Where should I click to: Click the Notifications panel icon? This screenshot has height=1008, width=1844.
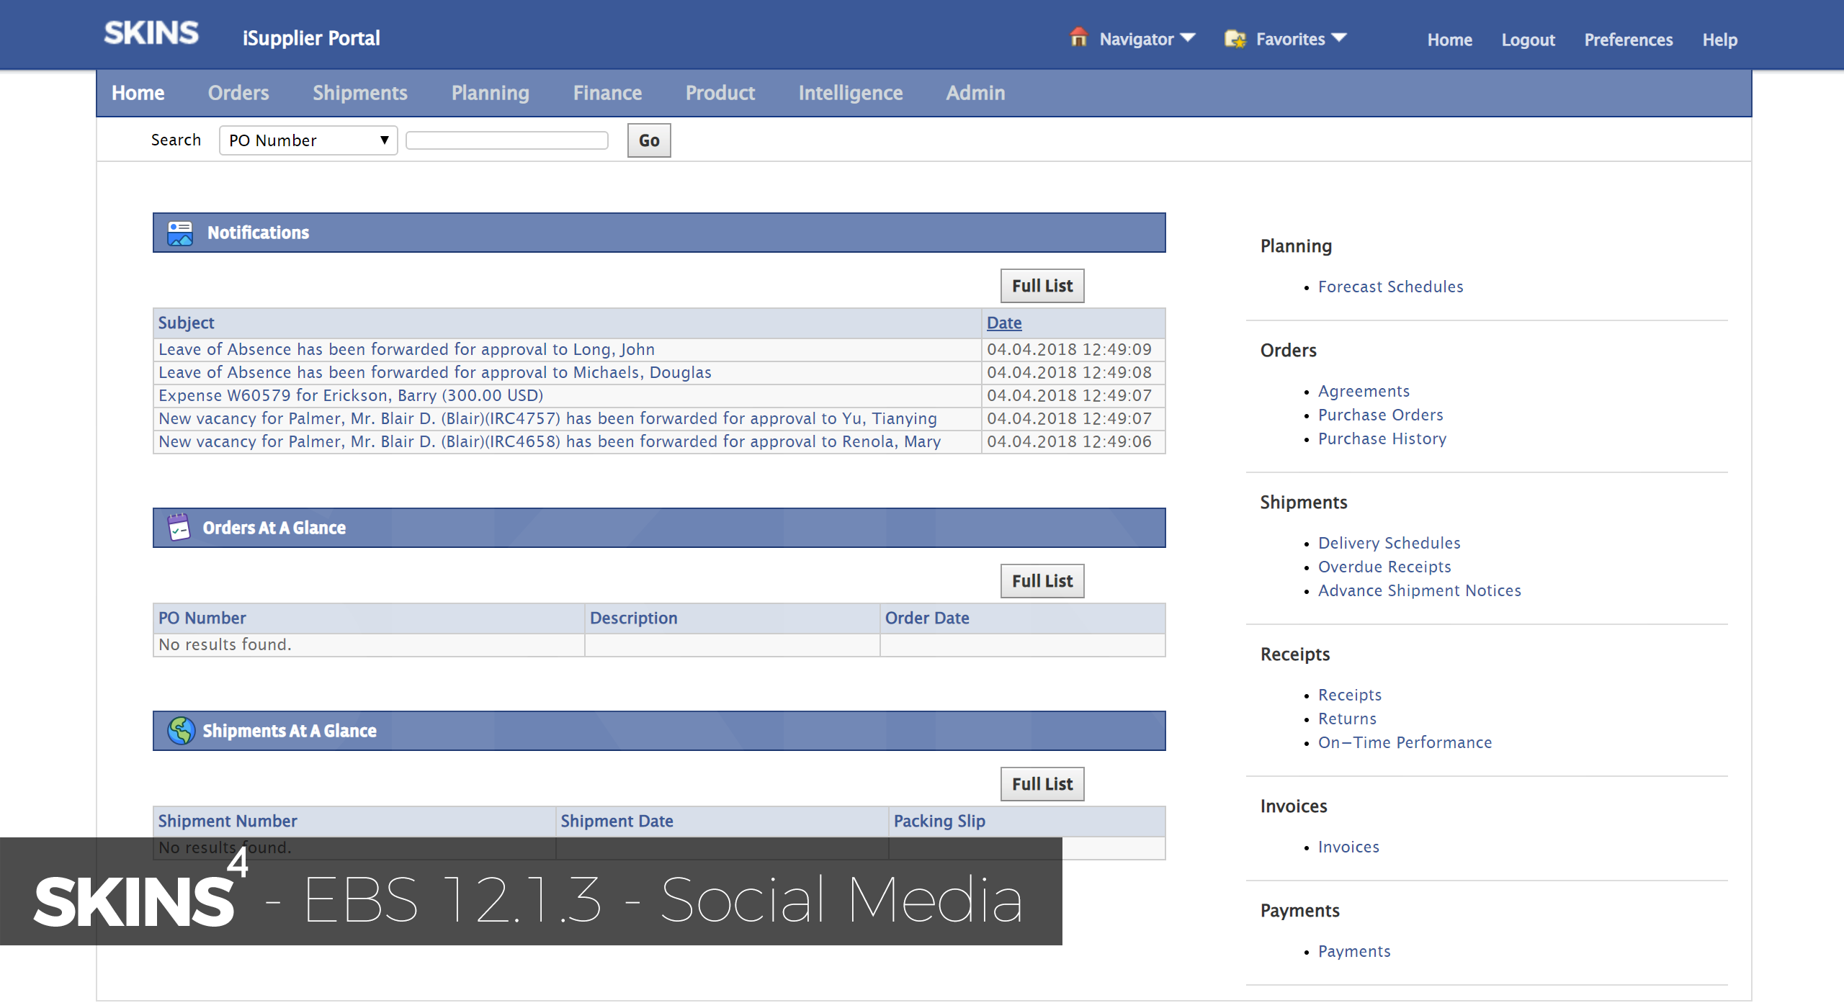[x=180, y=233]
